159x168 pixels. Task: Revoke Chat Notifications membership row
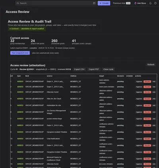tap(147, 139)
